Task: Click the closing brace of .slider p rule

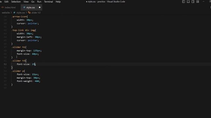Action: click(12, 85)
